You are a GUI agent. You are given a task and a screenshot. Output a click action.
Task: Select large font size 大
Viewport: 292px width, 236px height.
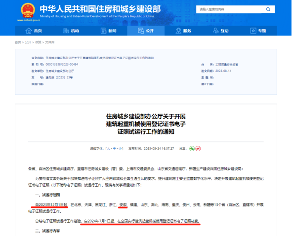click(109, 148)
